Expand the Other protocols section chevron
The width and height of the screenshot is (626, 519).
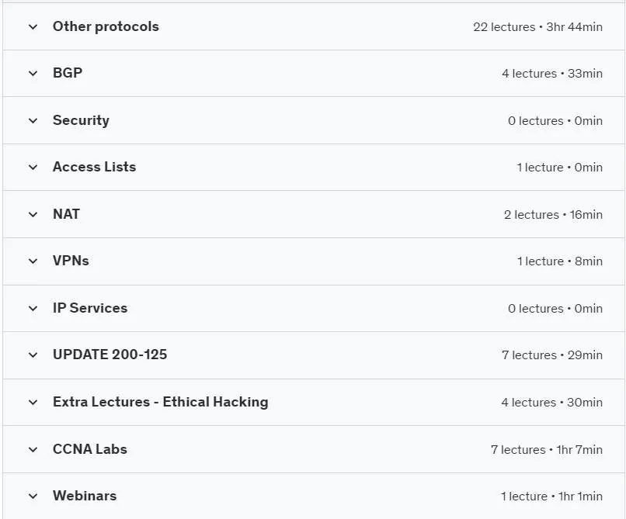pyautogui.click(x=33, y=27)
